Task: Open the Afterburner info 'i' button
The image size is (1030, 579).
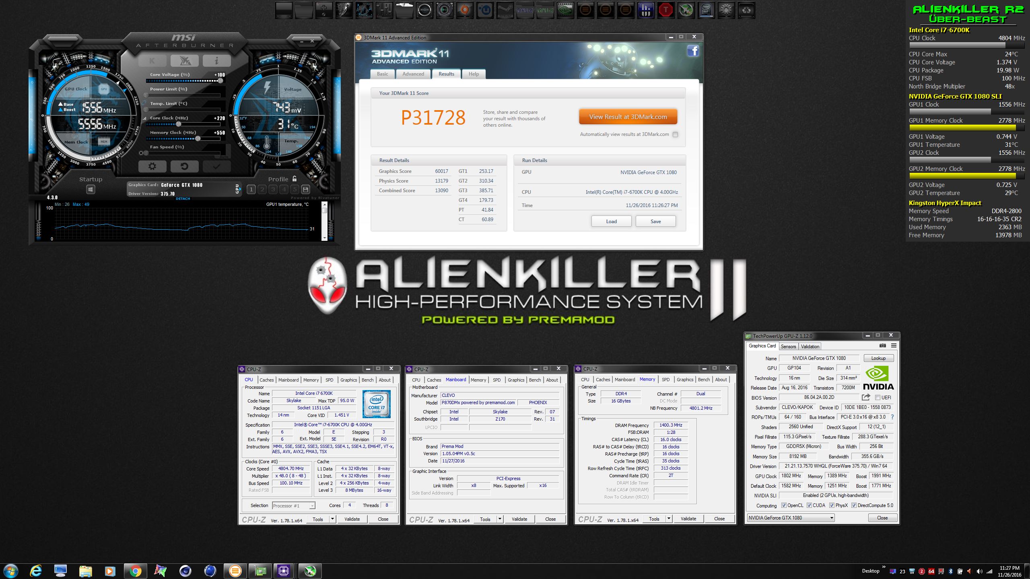Action: pyautogui.click(x=216, y=61)
